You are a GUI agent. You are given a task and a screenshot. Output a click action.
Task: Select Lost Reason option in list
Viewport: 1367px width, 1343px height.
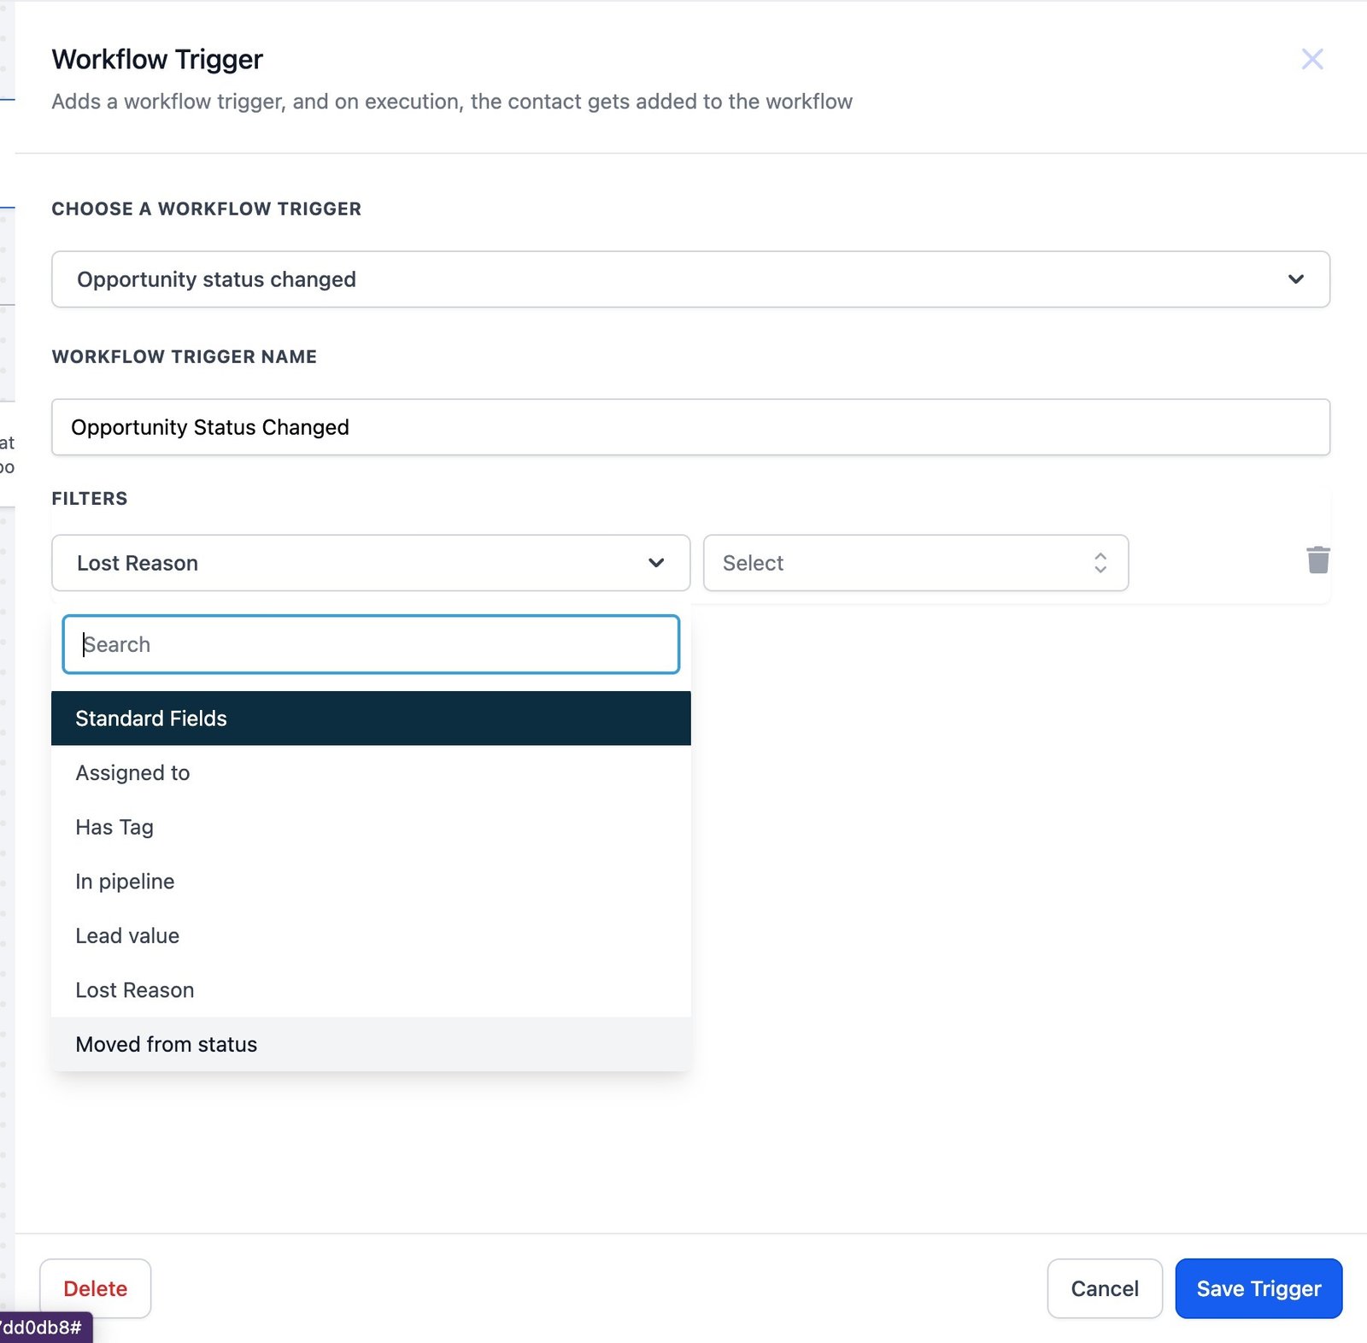coord(135,990)
